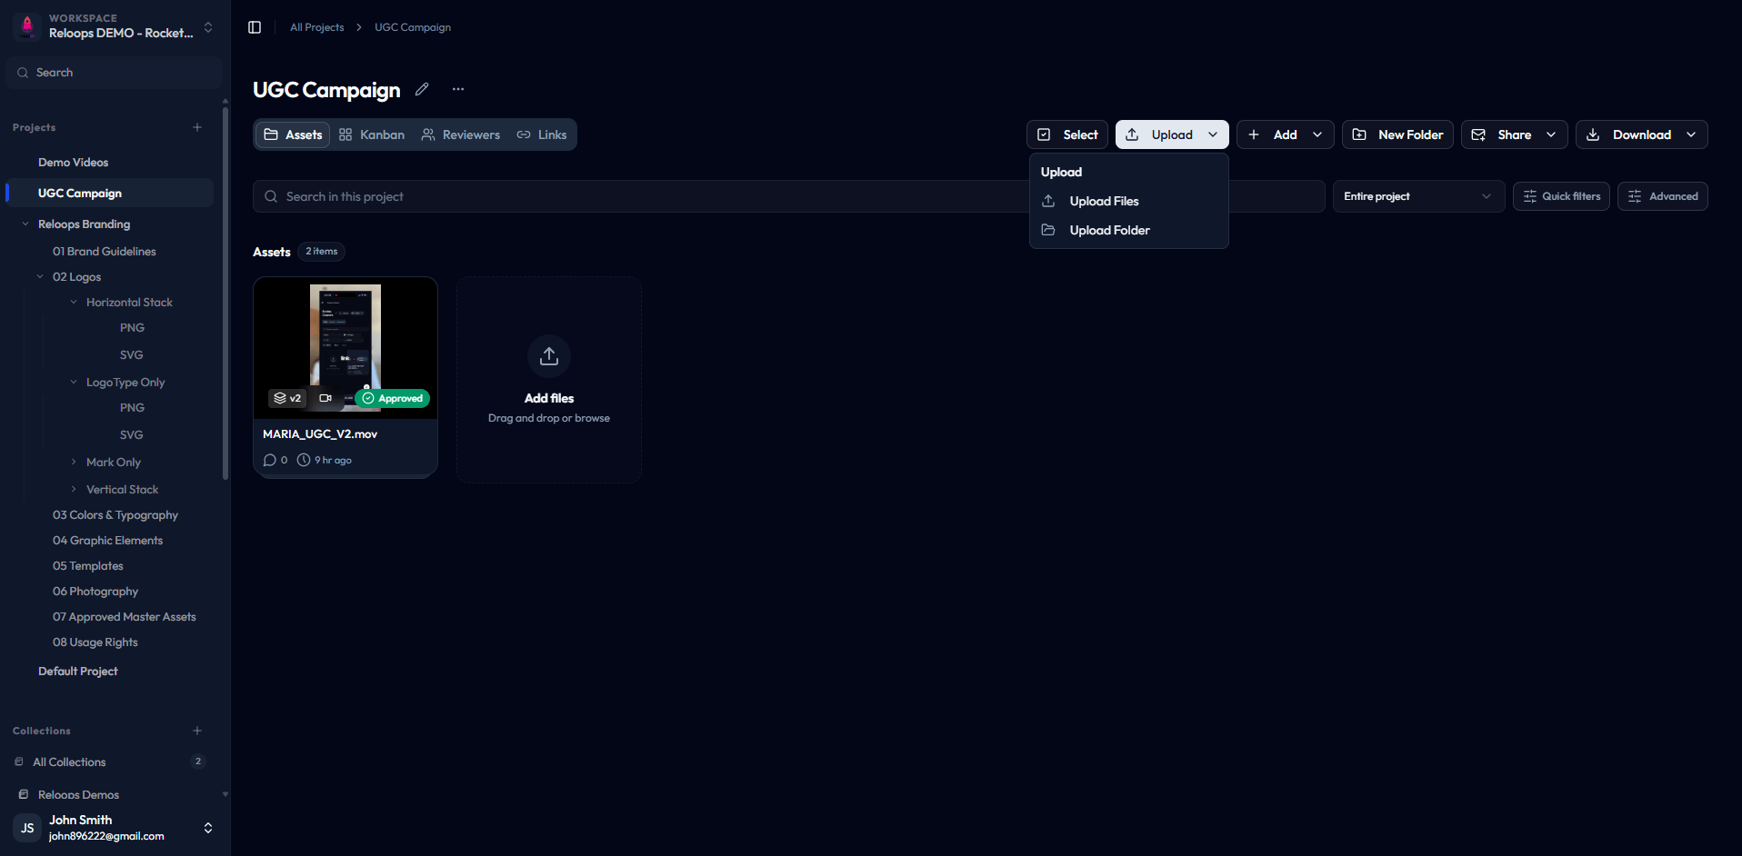Open the Share dropdown
This screenshot has height=856, width=1742.
point(1514,134)
